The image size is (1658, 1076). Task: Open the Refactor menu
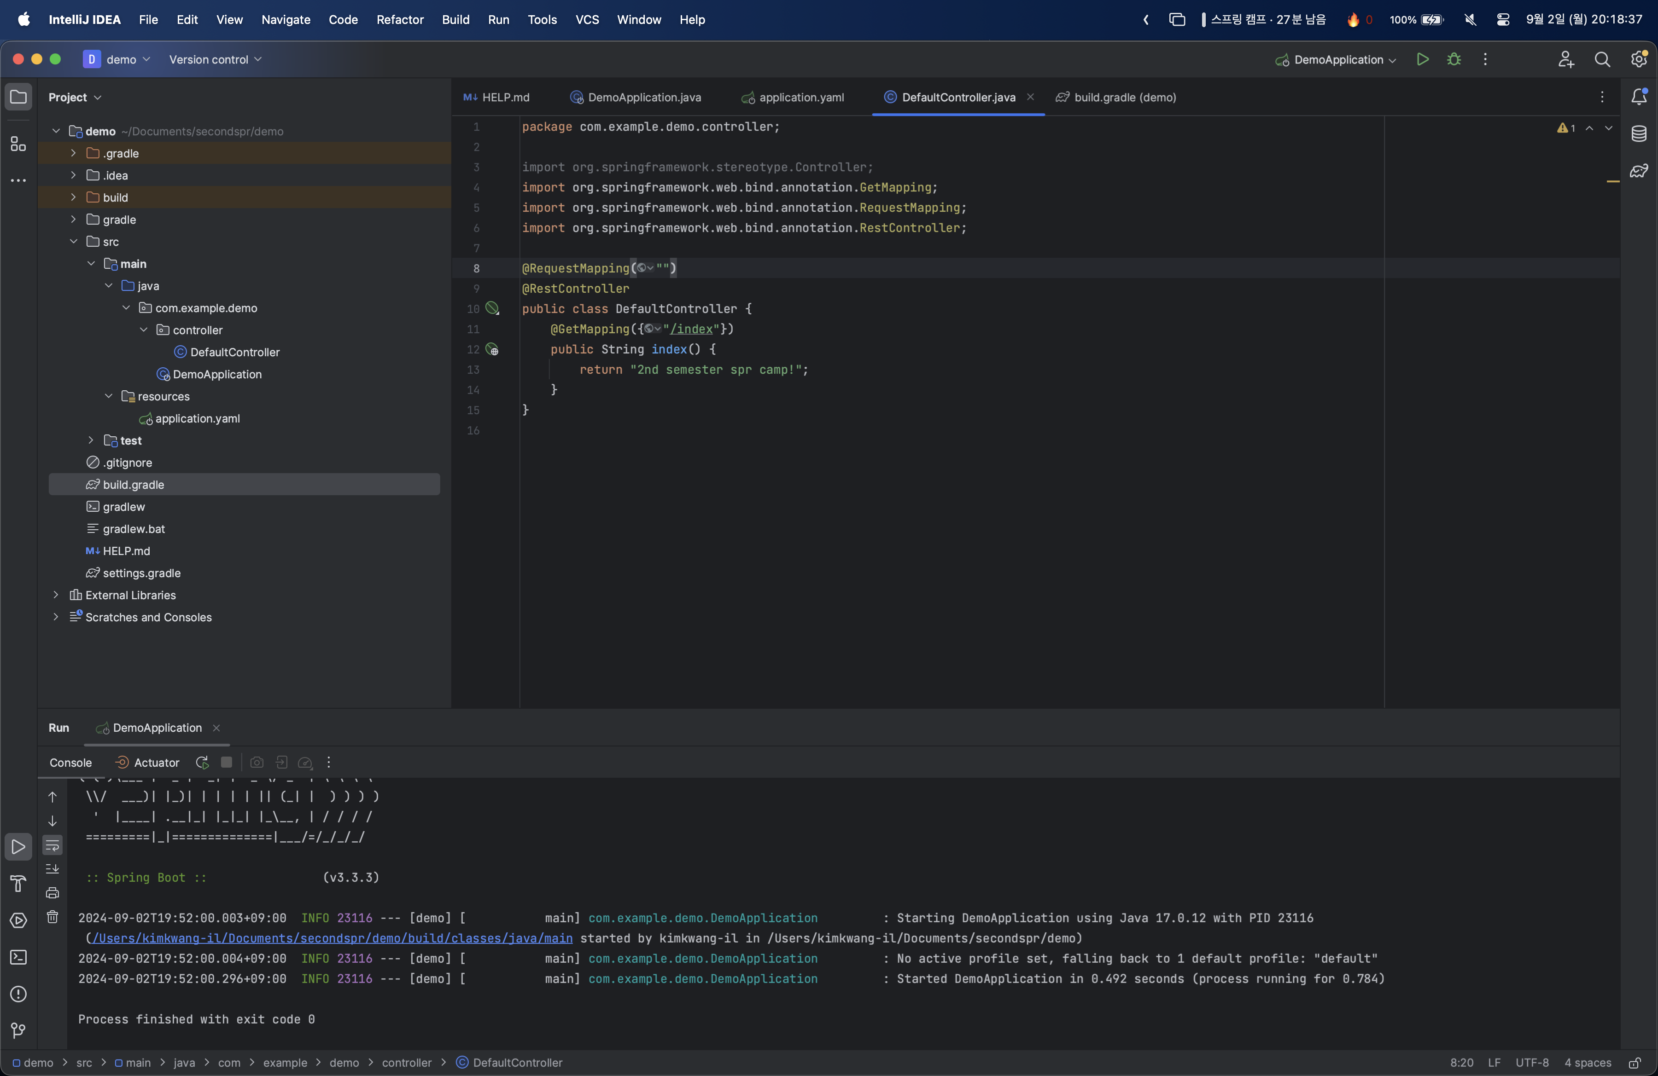[x=400, y=19]
